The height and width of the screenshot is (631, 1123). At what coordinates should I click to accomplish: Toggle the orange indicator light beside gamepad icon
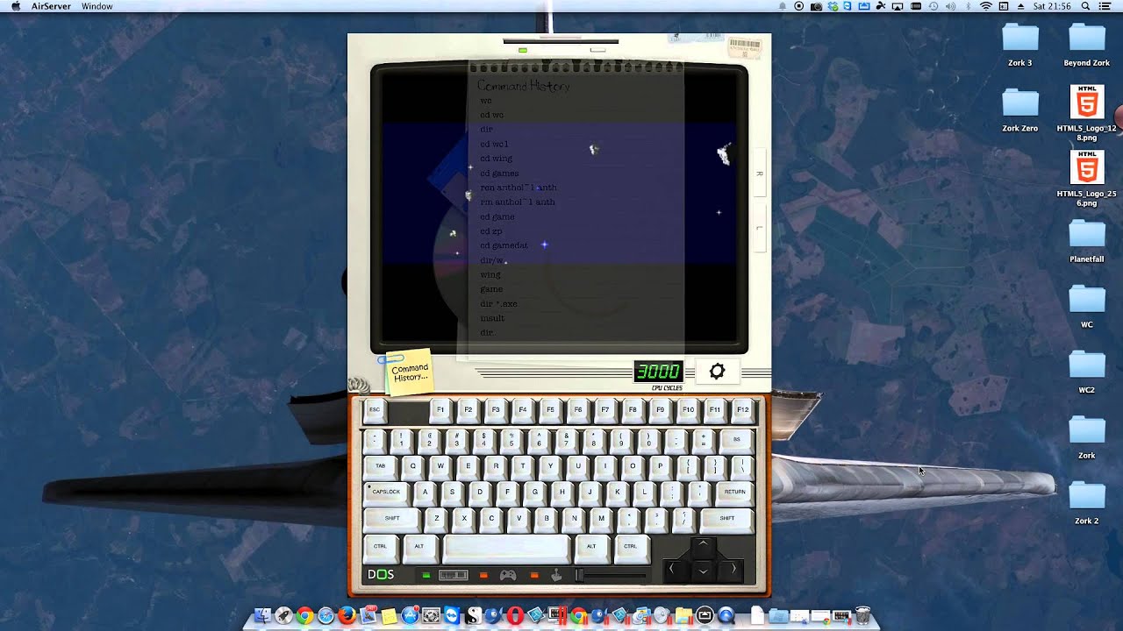483,575
